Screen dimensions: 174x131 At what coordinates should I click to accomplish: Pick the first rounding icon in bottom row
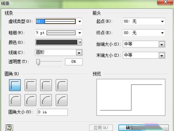click(15, 100)
